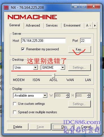Expand the Available area display dropdown
Screen dimensions: 104x137
click(30, 95)
